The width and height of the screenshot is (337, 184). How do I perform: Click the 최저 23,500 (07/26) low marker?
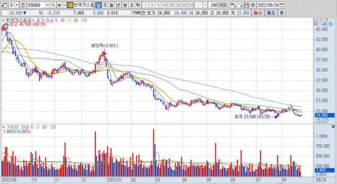point(252,117)
